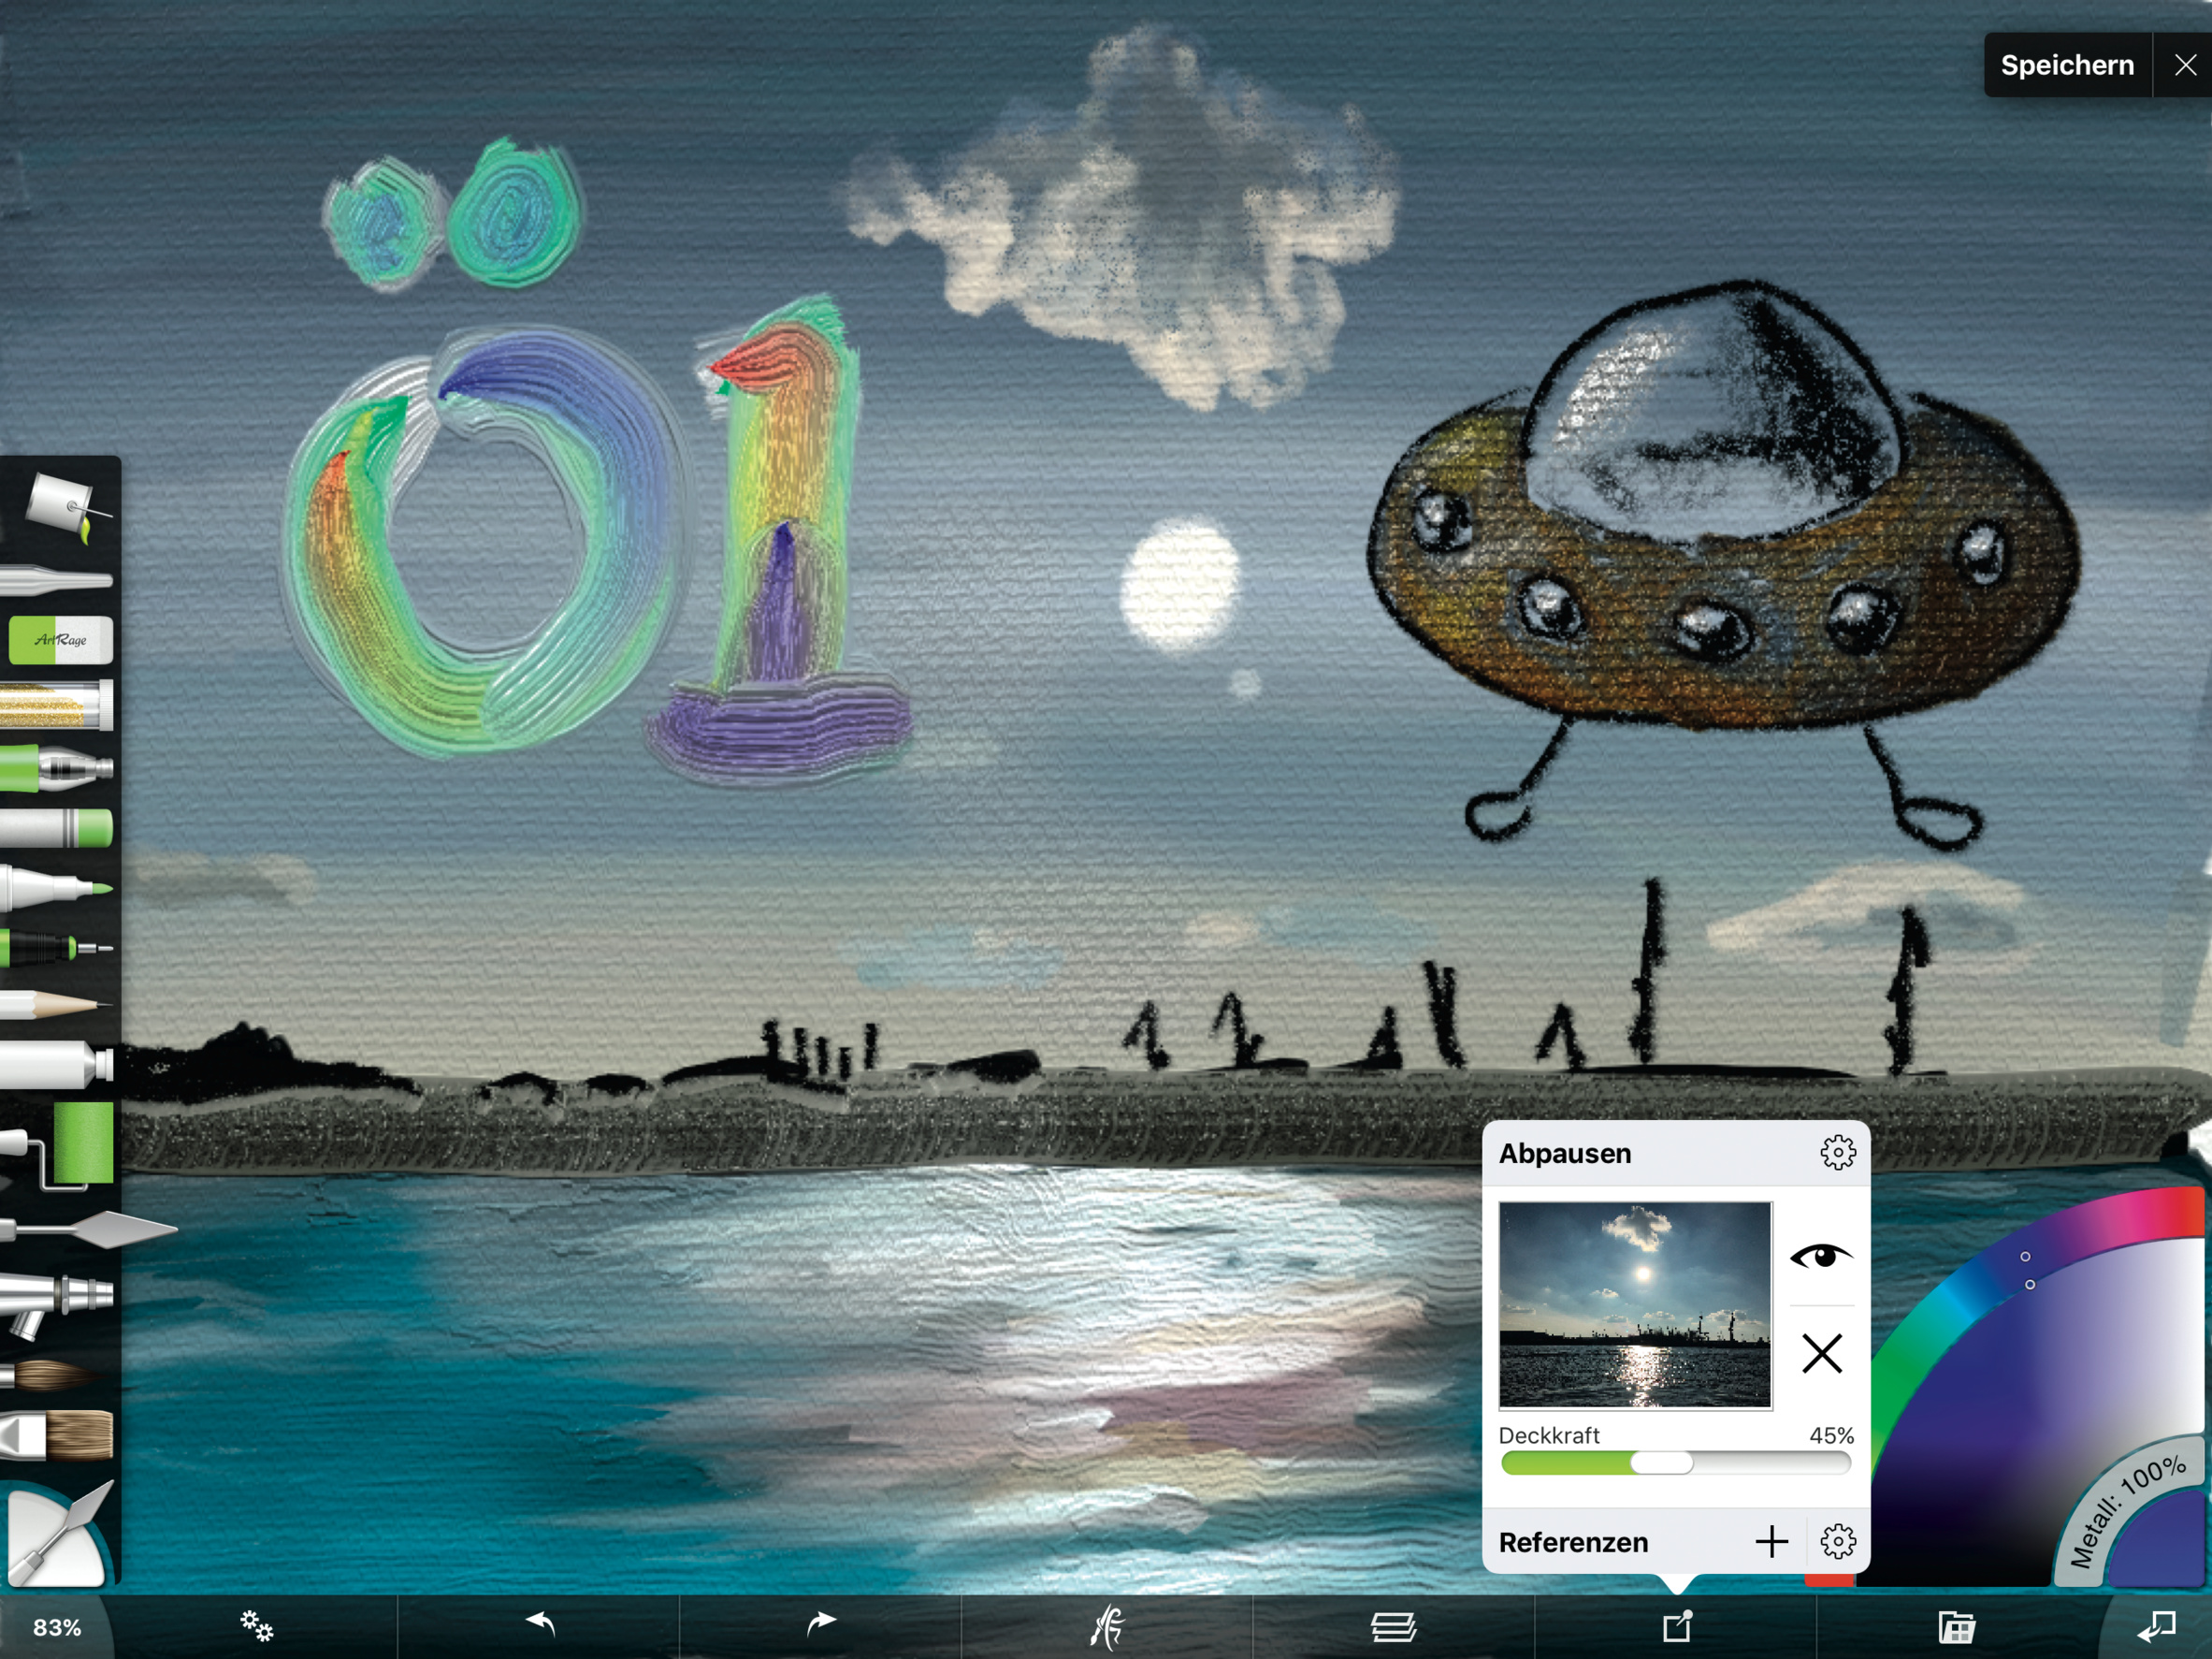Toggle tracing image visibility eye
The width and height of the screenshot is (2212, 1659).
1820,1256
